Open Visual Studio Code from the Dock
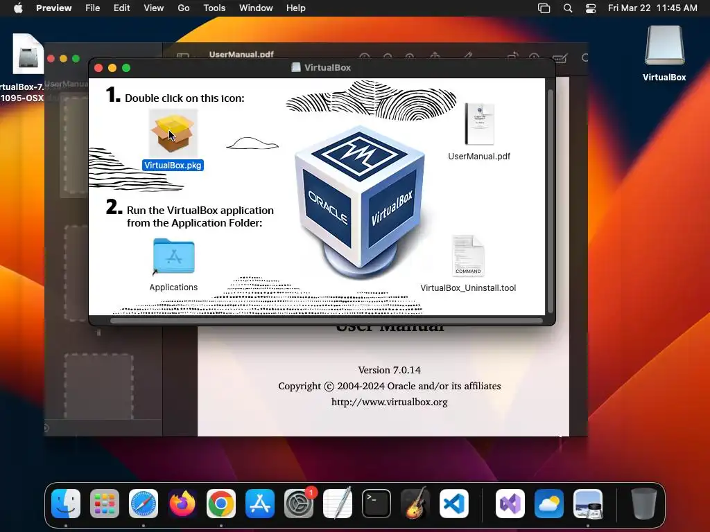Viewport: 710px width, 532px height. (453, 504)
